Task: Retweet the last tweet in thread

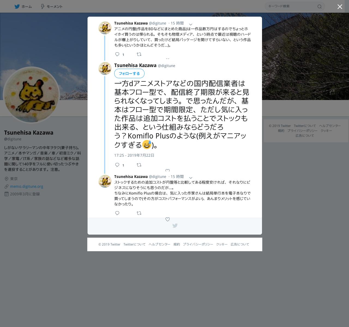Action: (x=139, y=213)
